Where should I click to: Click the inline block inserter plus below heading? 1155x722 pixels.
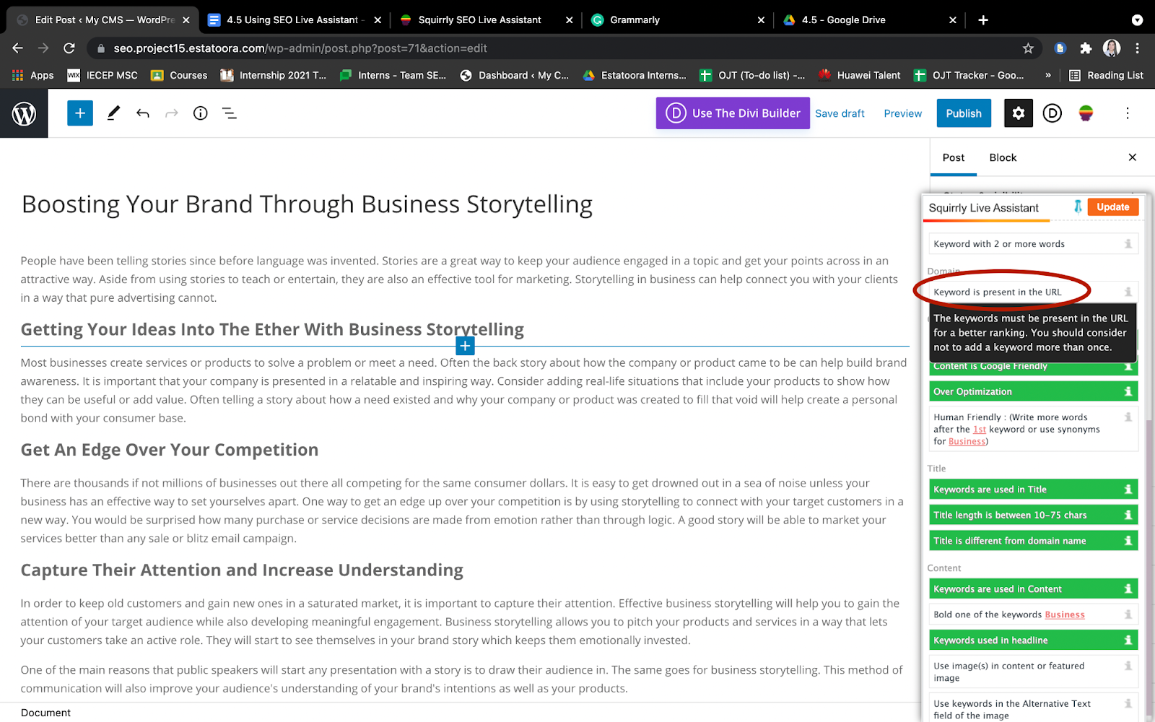click(466, 346)
